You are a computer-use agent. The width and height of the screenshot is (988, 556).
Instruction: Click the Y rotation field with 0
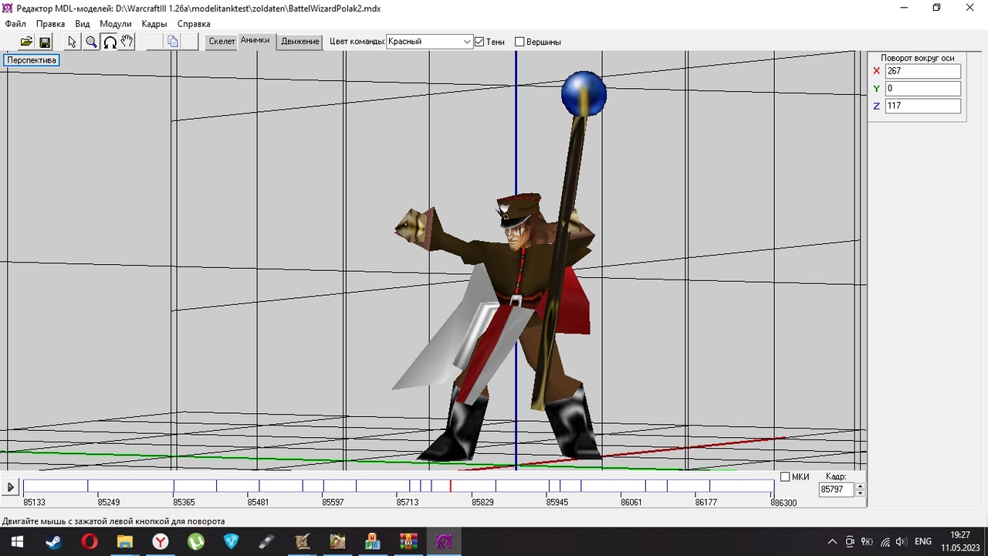(922, 89)
